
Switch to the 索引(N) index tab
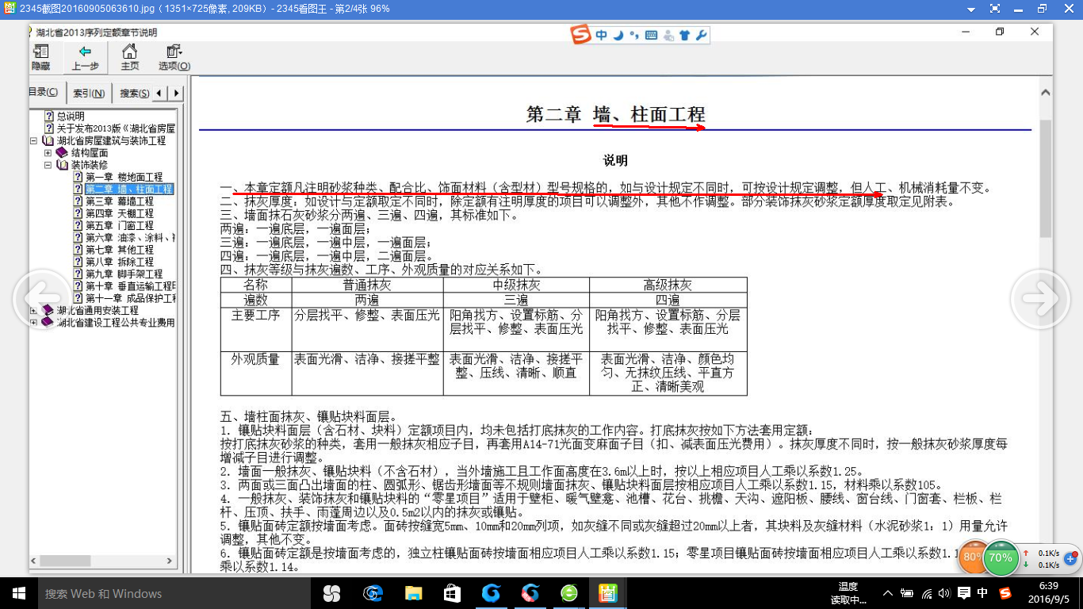89,93
